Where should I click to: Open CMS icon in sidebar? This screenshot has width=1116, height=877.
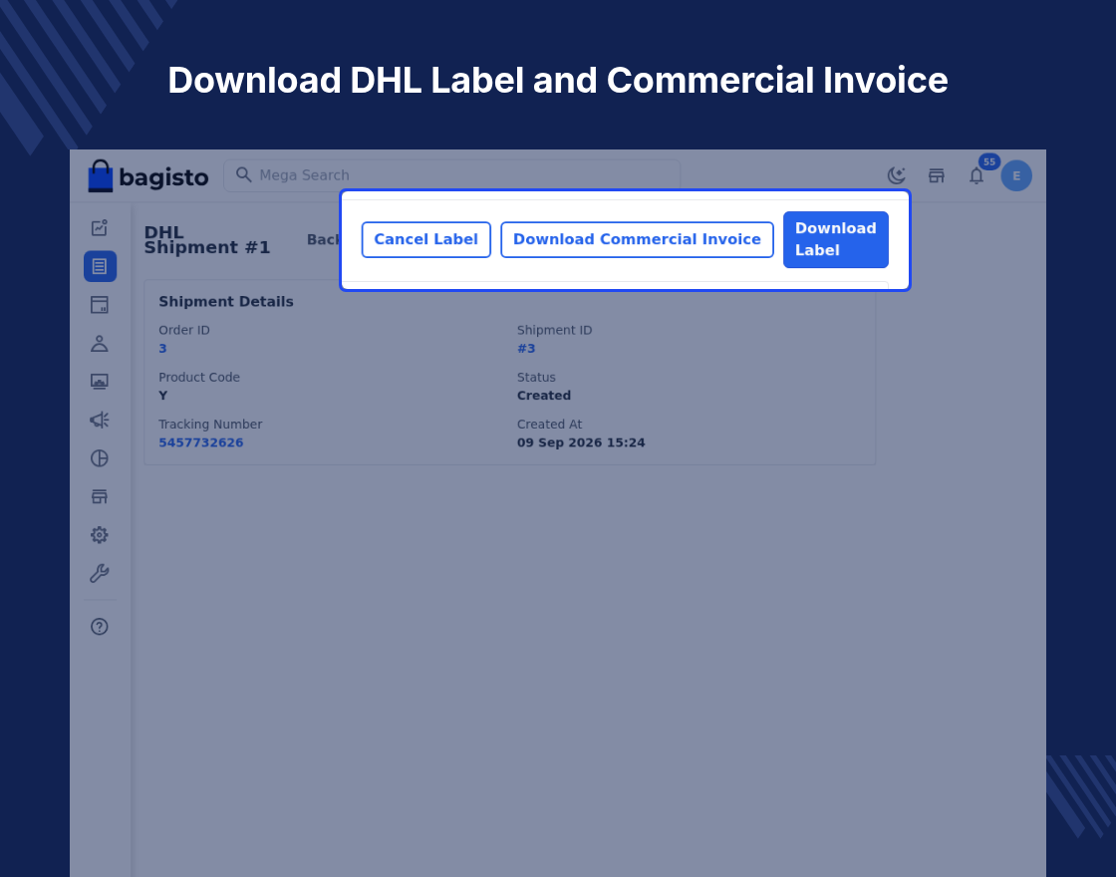point(100,382)
